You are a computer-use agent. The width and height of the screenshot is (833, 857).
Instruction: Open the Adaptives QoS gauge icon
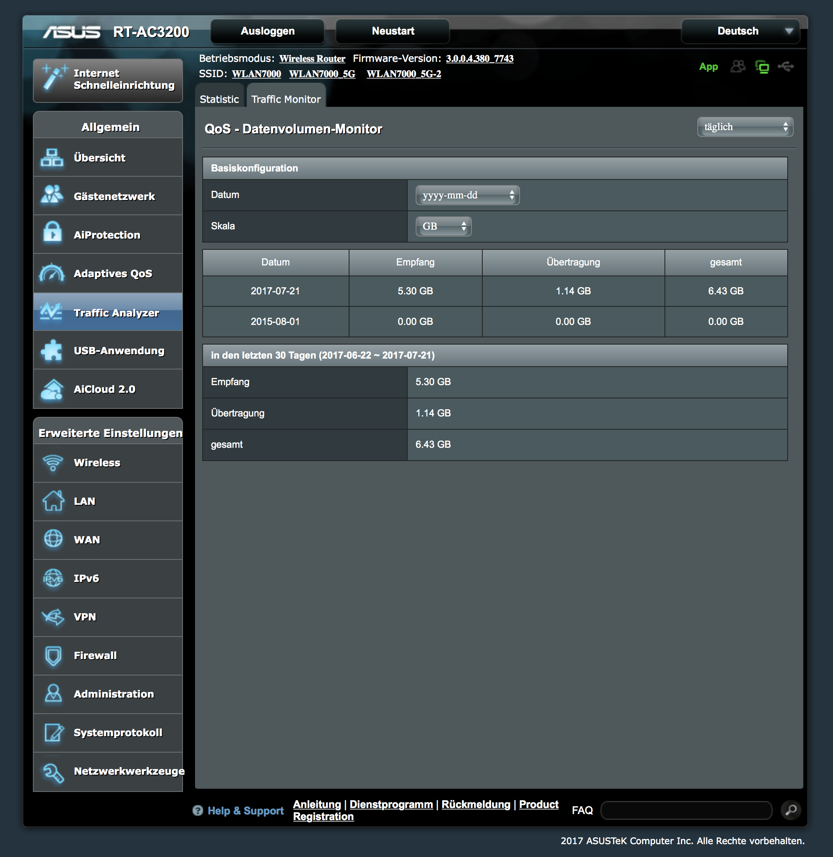pyautogui.click(x=52, y=273)
